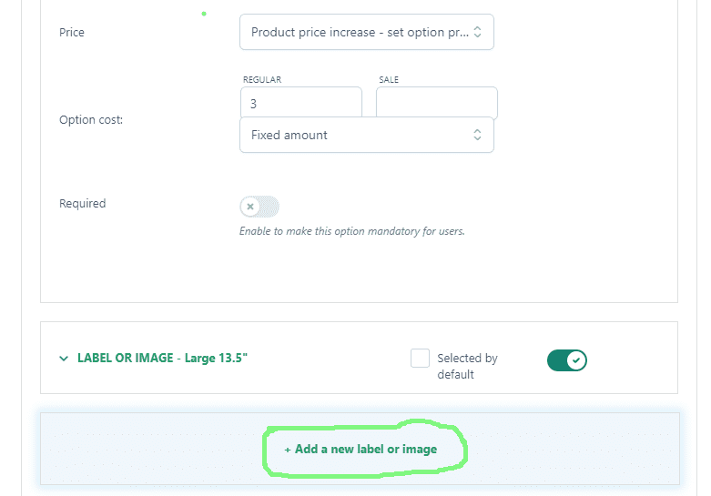711x496 pixels.
Task: Enable the Required toggle switch
Action: click(259, 207)
